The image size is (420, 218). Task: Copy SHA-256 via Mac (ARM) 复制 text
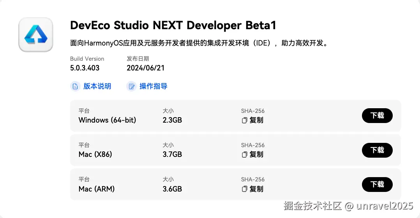coord(256,189)
